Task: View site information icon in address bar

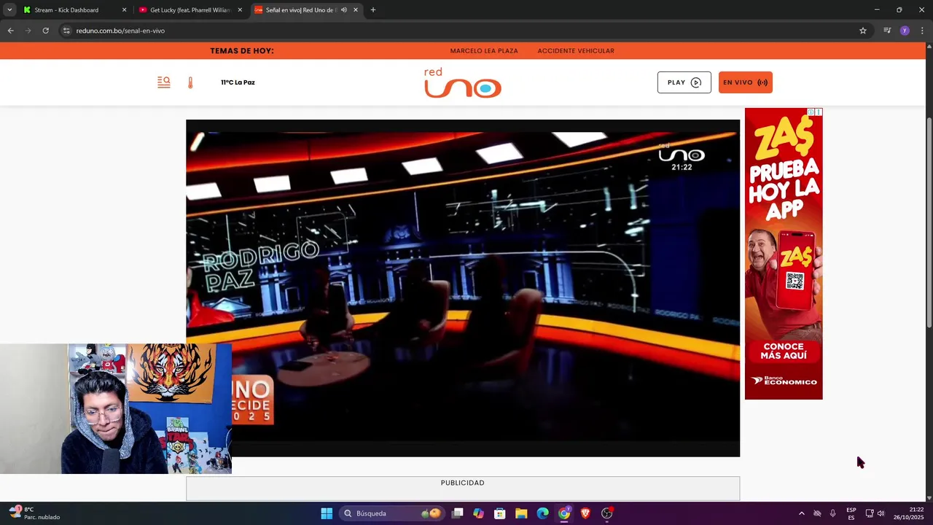Action: pos(66,31)
